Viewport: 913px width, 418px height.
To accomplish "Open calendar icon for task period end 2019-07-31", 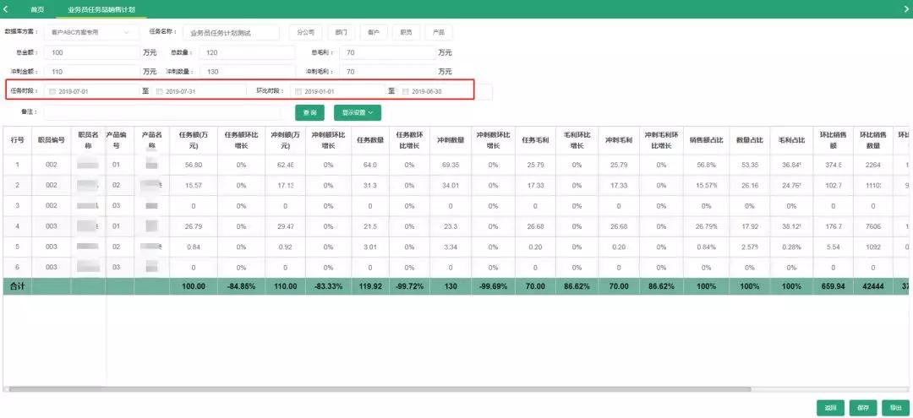I will [x=160, y=91].
